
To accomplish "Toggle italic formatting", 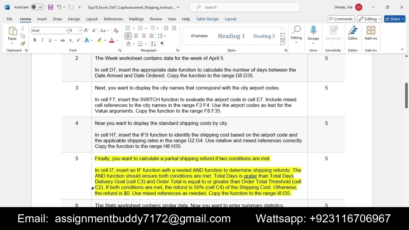I will click(x=42, y=40).
